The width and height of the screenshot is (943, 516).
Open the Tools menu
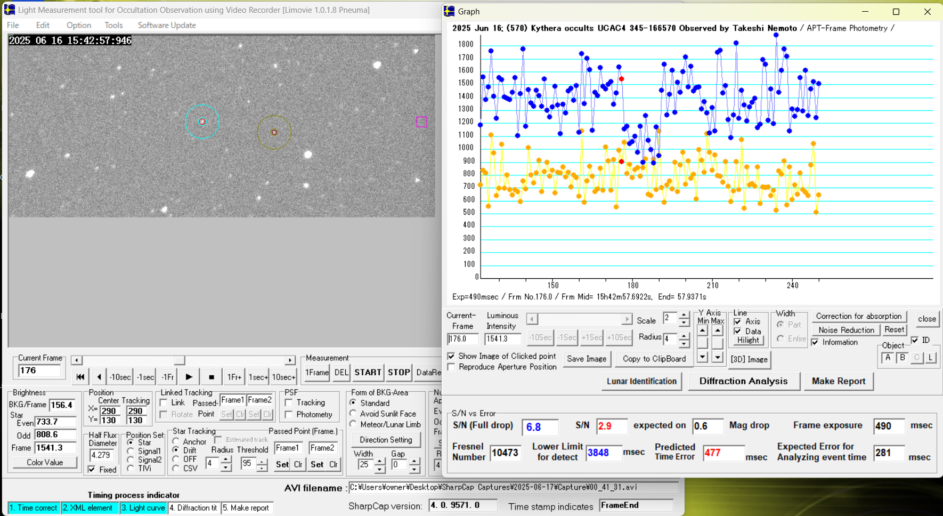(113, 25)
